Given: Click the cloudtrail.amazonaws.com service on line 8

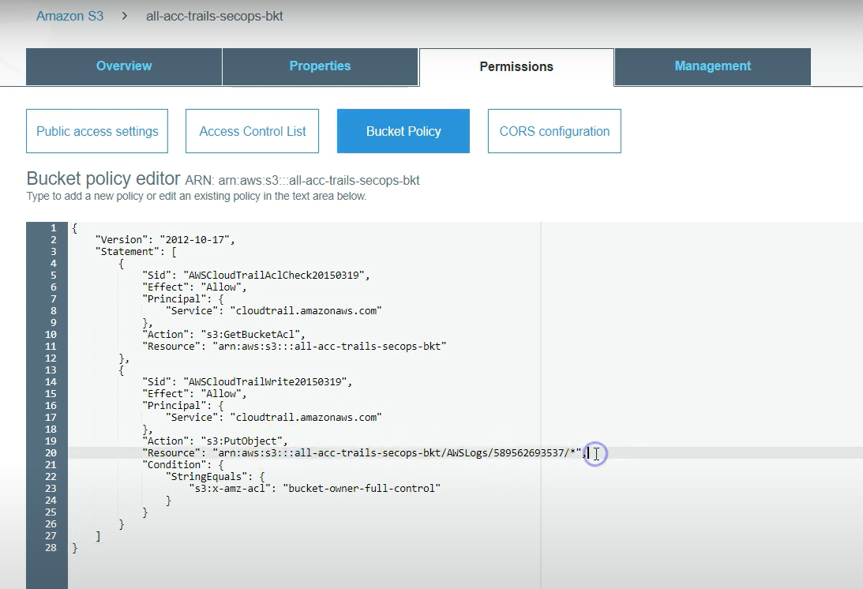Looking at the screenshot, I should (273, 310).
